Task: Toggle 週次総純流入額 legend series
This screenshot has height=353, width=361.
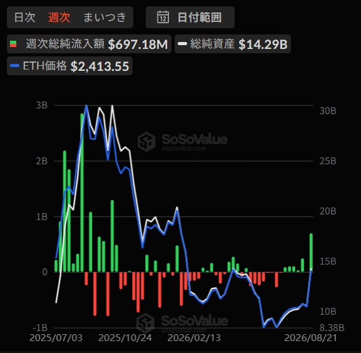Action: tap(89, 44)
